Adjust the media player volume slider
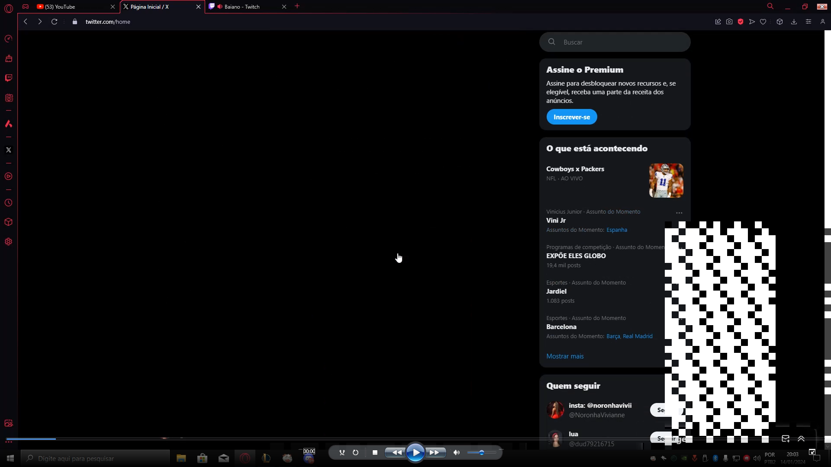This screenshot has height=467, width=831. click(482, 453)
